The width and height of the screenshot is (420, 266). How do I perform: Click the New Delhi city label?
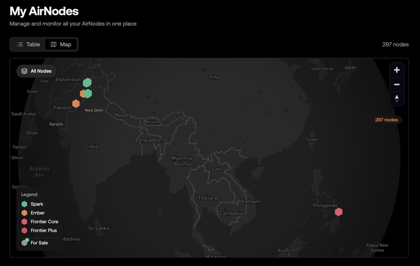coord(94,110)
